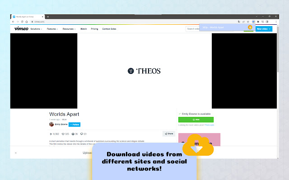Open Emily Downe's profile name link
Screen dimensions: 289x180
point(61,124)
